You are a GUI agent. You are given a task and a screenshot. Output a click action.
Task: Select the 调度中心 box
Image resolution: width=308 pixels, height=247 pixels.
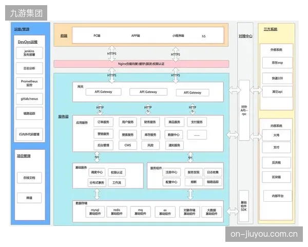click(x=97, y=172)
